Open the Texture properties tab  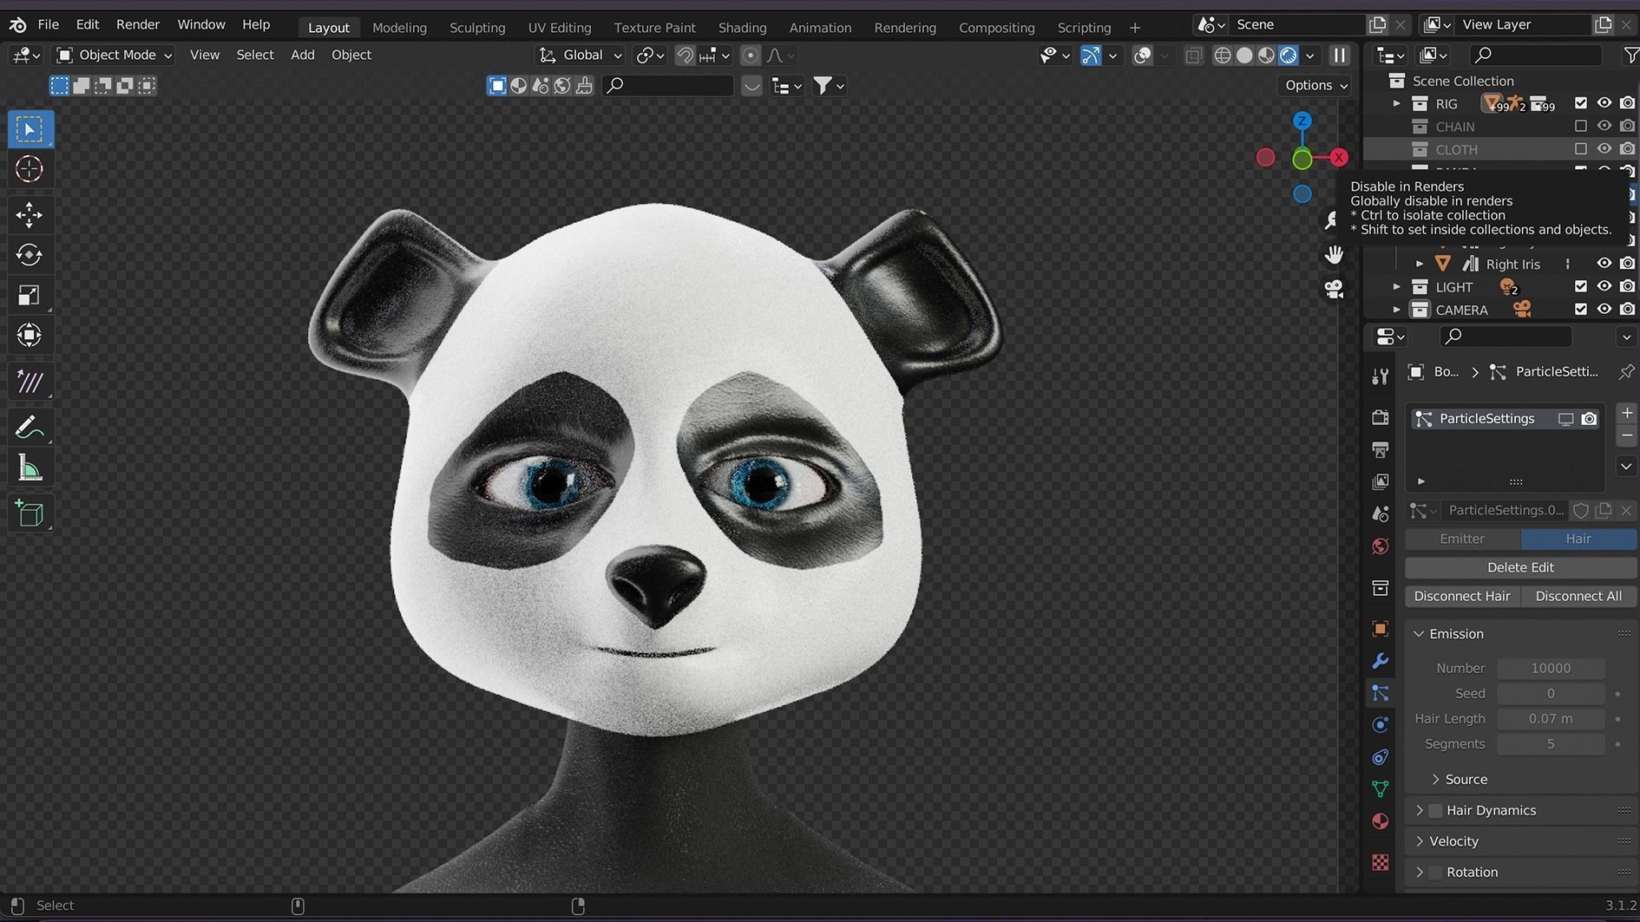point(1381,862)
